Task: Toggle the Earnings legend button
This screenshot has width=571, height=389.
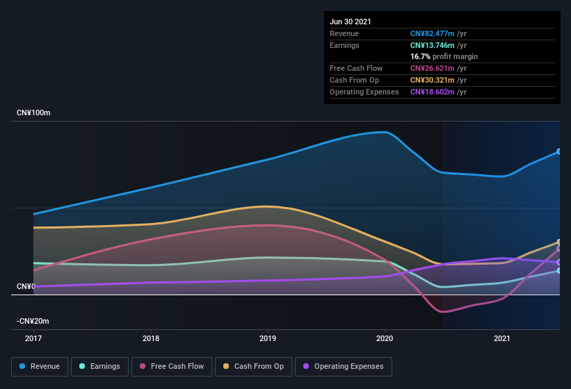Action: [99, 367]
